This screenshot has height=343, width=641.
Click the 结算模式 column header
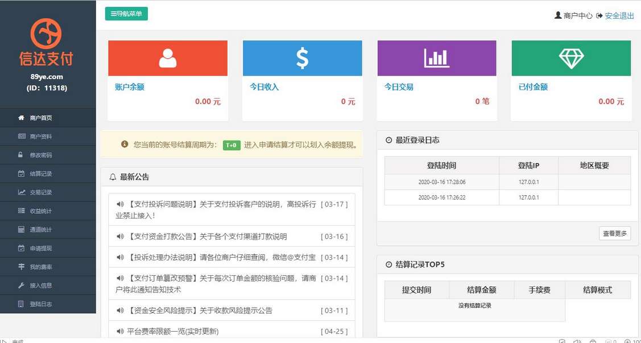point(598,290)
